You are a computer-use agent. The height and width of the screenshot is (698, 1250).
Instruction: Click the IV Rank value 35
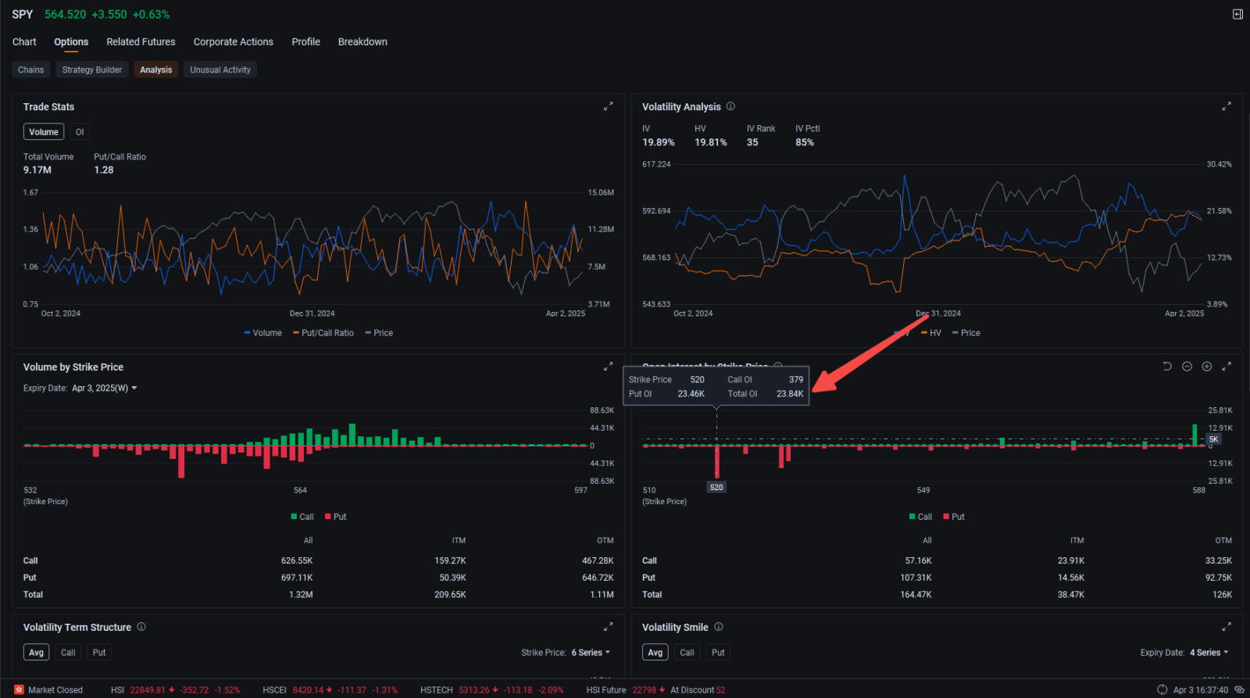point(752,142)
